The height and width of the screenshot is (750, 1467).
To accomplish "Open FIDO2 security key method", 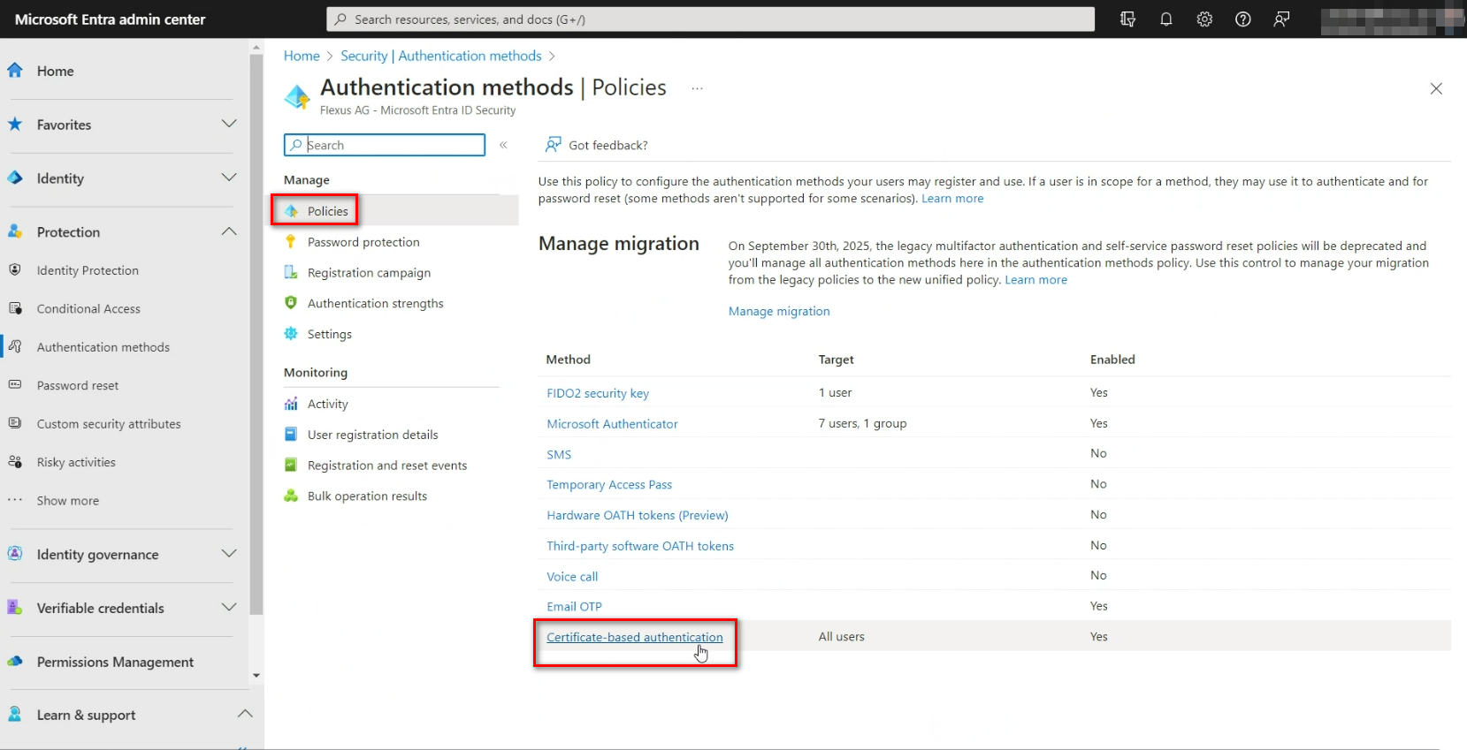I will [598, 393].
